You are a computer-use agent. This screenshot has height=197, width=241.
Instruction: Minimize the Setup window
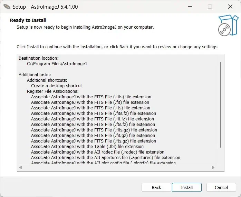(x=190, y=7)
